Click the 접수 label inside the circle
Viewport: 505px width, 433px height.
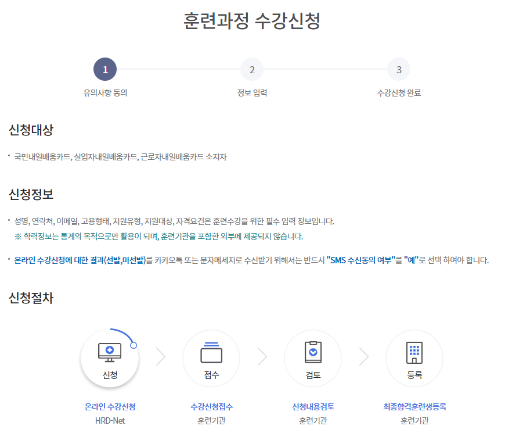point(212,375)
